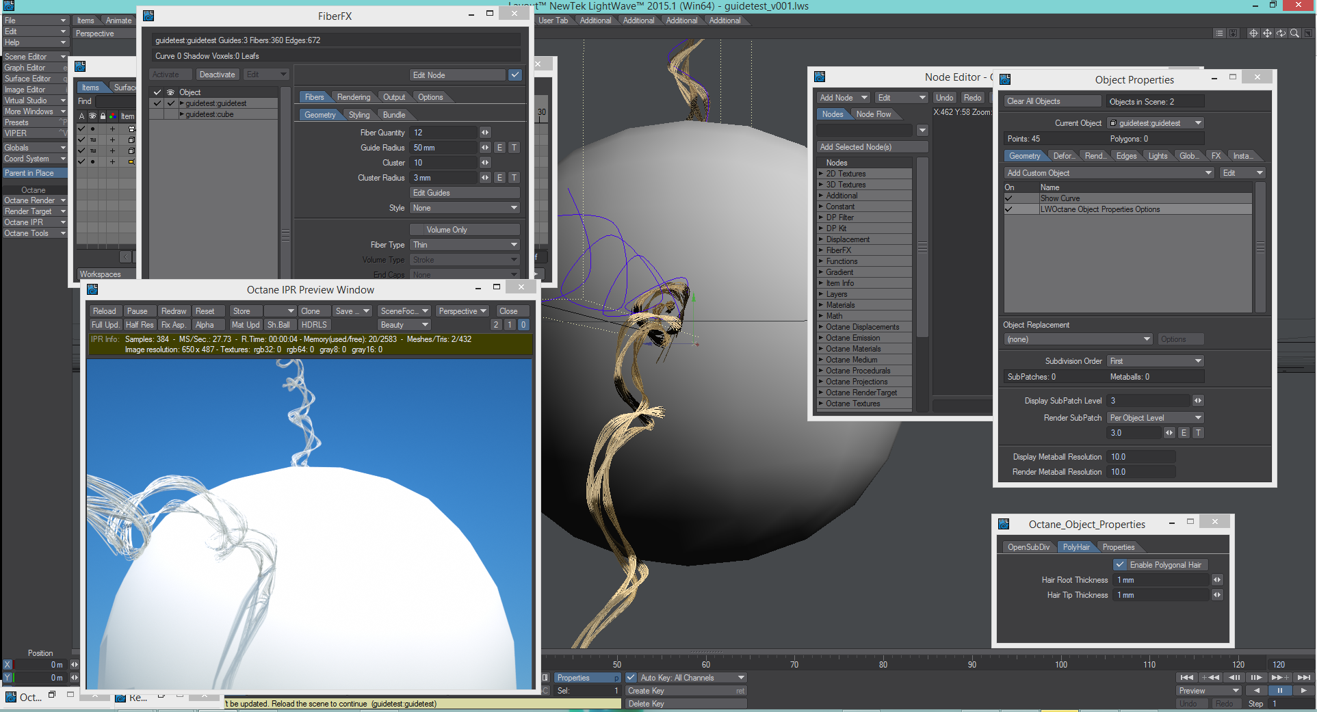Uncheck LWOctane Object Properties Options entry
This screenshot has width=1317, height=712.
tap(1008, 209)
